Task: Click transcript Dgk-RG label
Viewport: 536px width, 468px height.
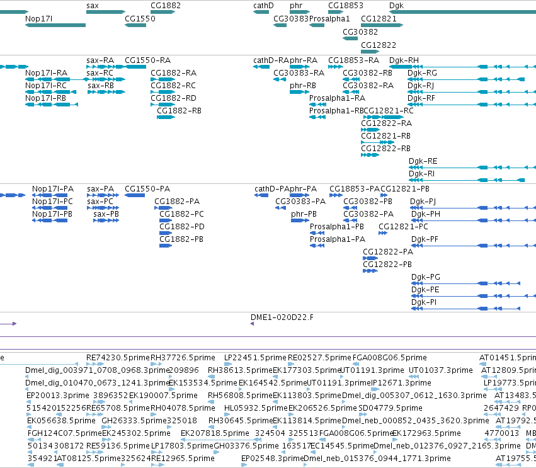Action: 422,73
